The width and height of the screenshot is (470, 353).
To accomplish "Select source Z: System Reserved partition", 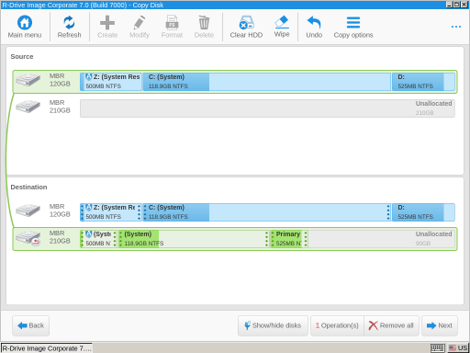I will click(111, 82).
